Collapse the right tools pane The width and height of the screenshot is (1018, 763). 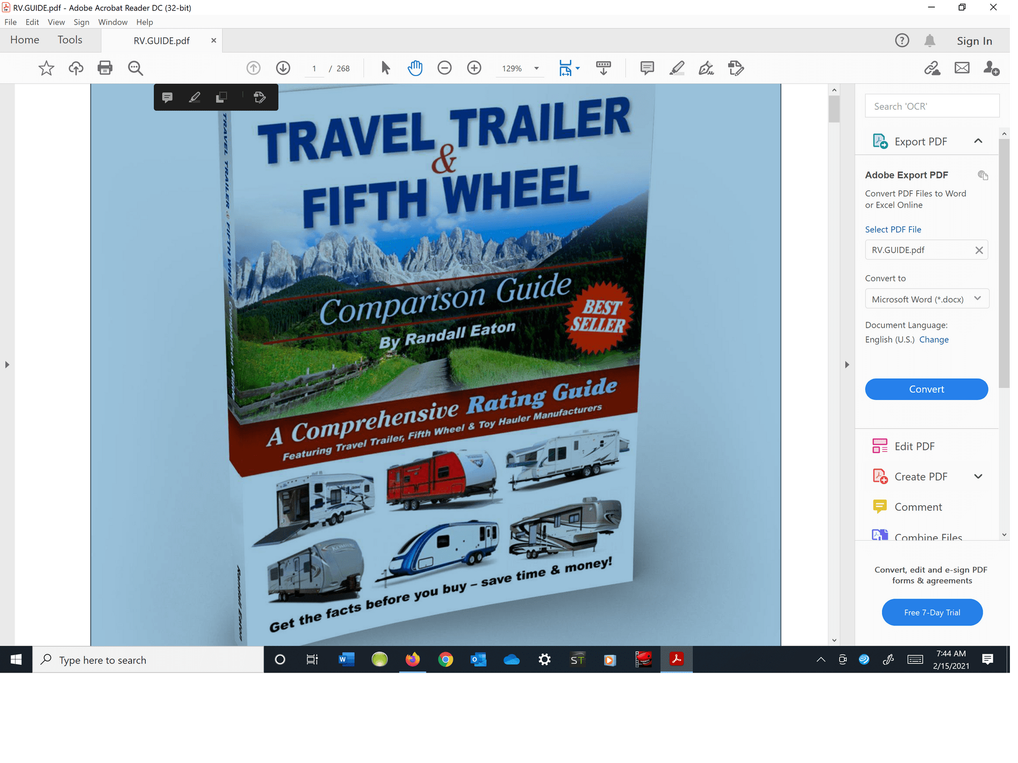click(847, 365)
